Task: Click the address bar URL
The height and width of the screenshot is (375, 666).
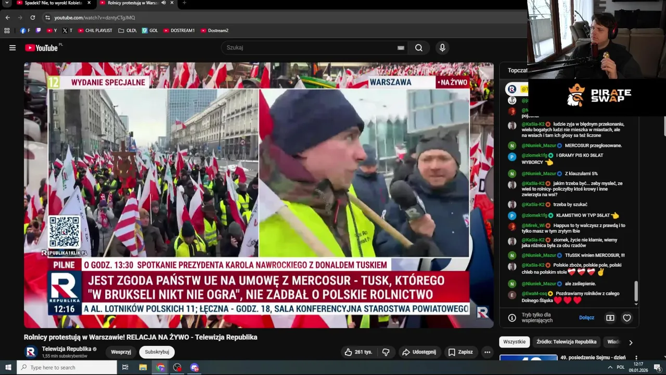Action: pyautogui.click(x=95, y=18)
